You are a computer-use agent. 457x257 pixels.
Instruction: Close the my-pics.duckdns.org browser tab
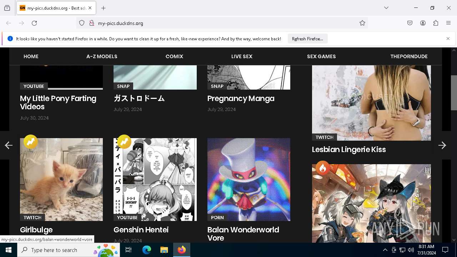[x=90, y=8]
